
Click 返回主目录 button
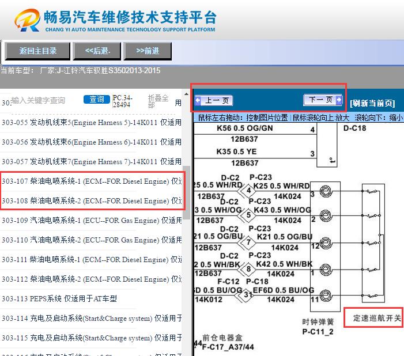(x=37, y=51)
